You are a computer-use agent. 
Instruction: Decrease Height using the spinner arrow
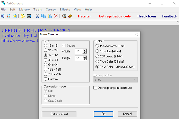pos(85,59)
